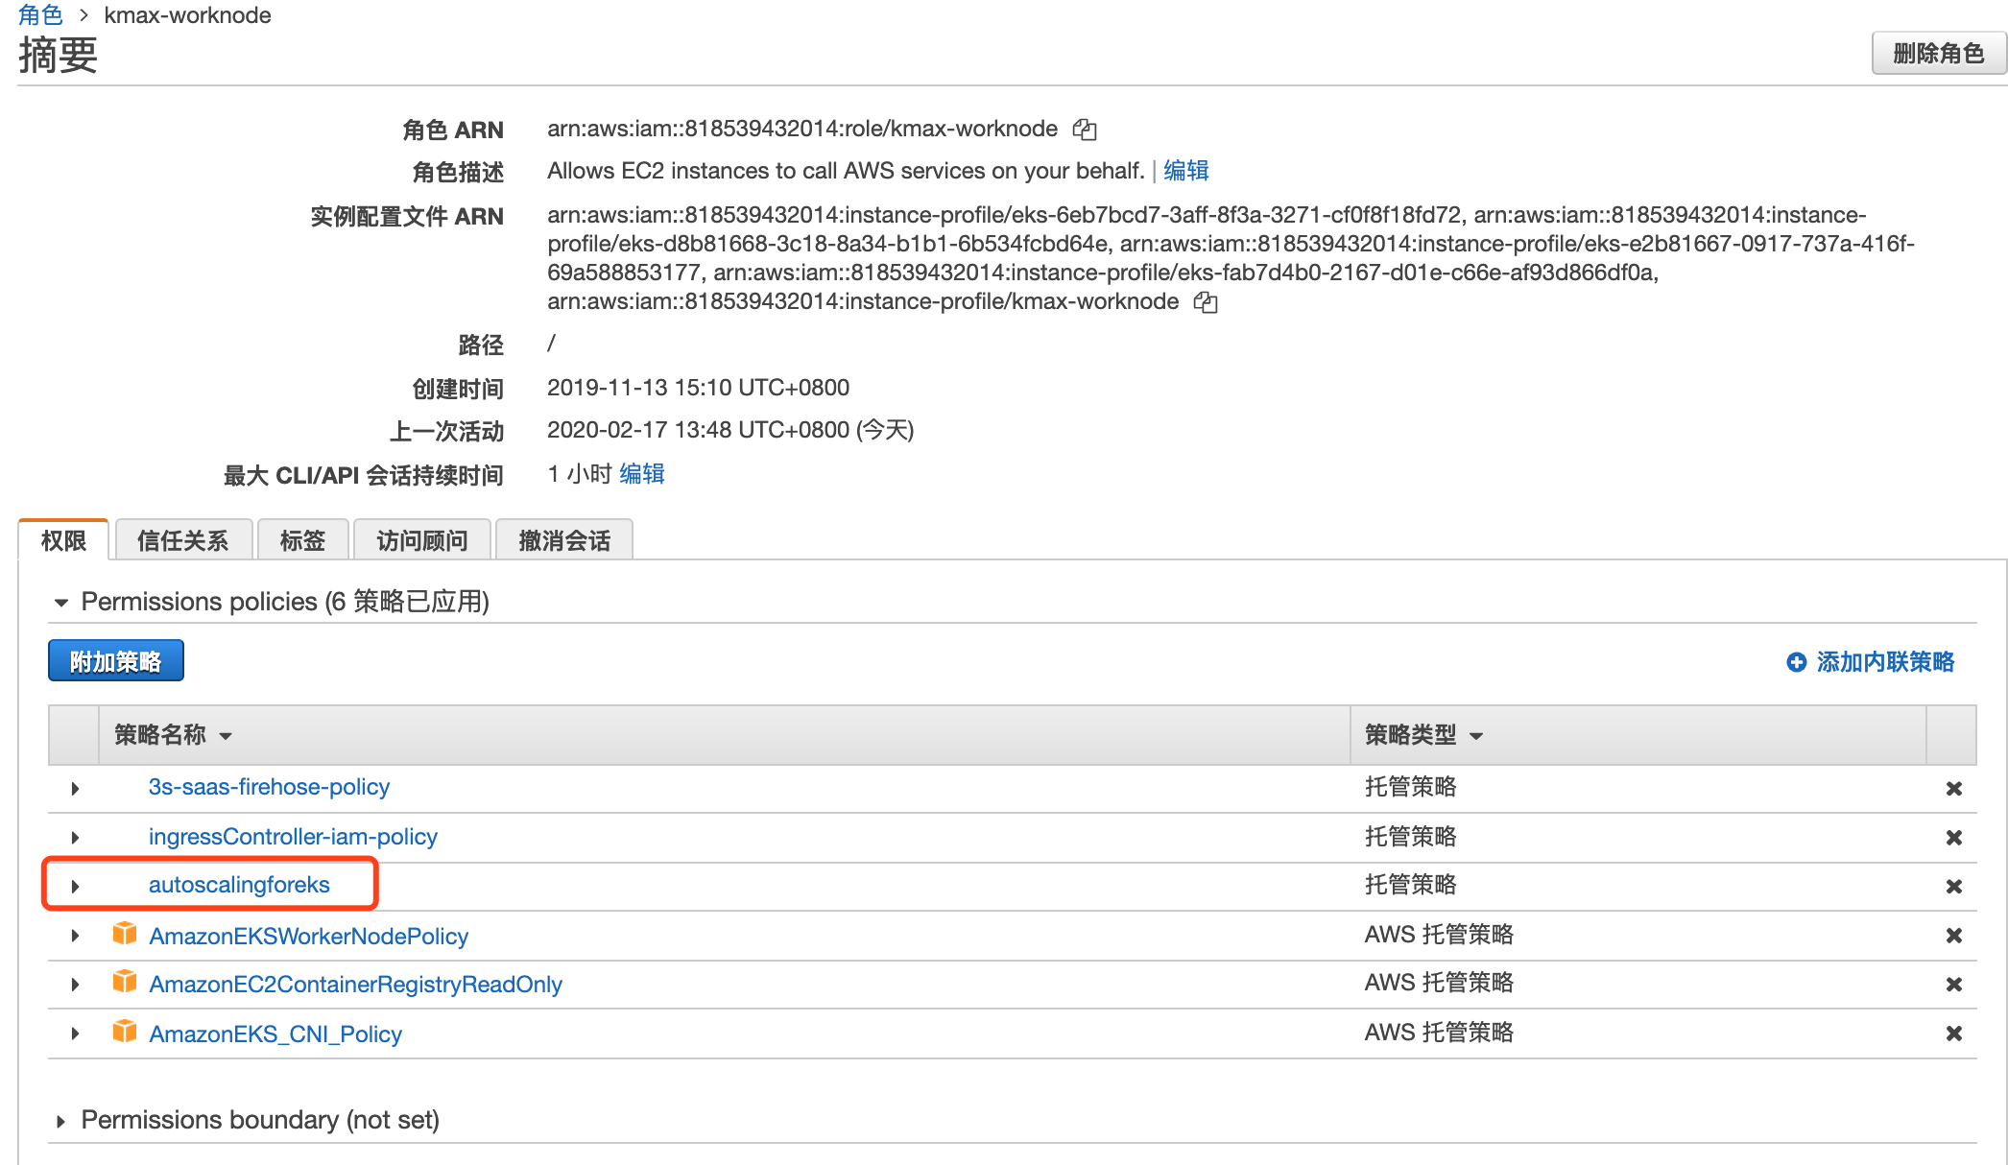Expand the AmazonEKSWorkerNodePolicy row

click(x=75, y=936)
